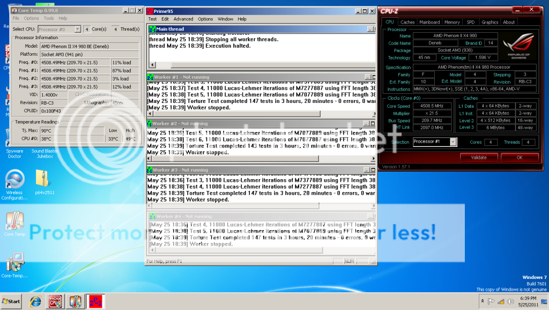This screenshot has width=549, height=310.
Task: Switch to the SPD tab in CPU-Z
Action: click(471, 22)
